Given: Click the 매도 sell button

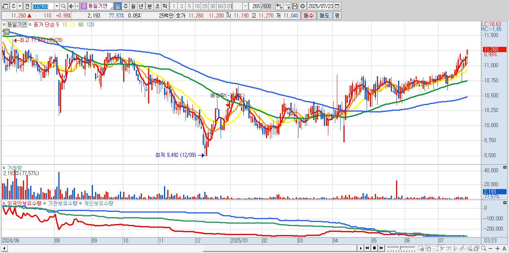Looking at the screenshot, I should (x=325, y=15).
